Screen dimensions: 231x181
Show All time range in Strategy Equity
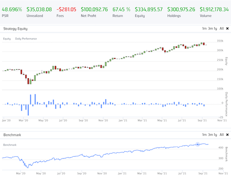click(x=222, y=28)
